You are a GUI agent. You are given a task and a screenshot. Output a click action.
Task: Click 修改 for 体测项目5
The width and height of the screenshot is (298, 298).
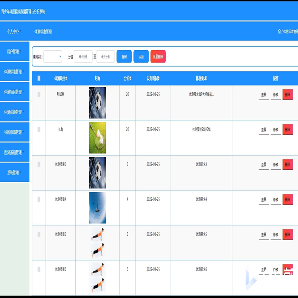(276, 235)
